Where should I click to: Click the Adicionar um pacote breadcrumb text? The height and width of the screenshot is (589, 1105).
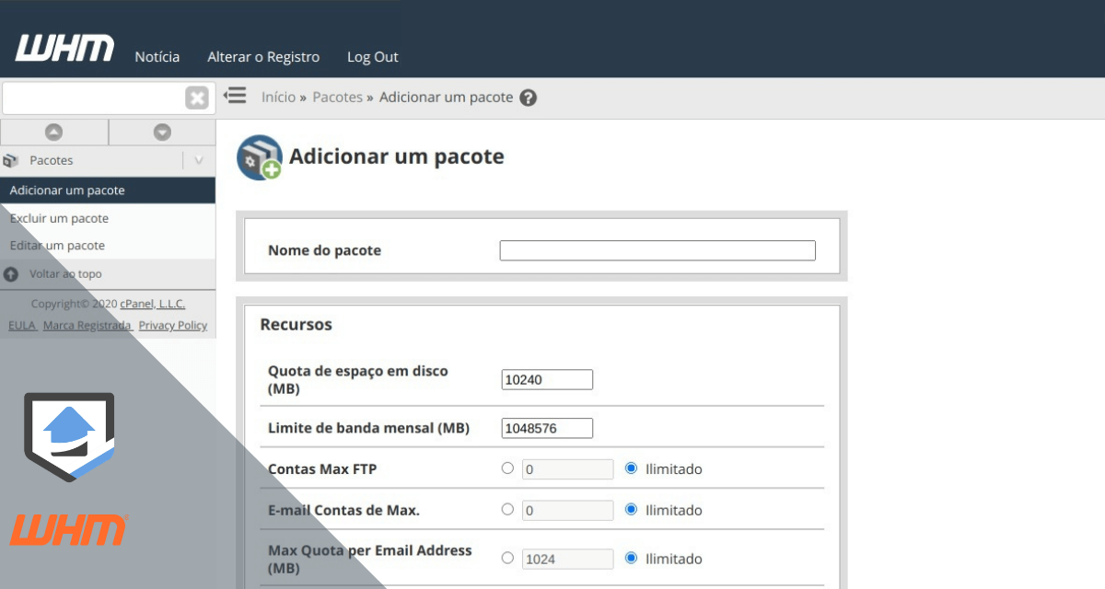(x=446, y=97)
